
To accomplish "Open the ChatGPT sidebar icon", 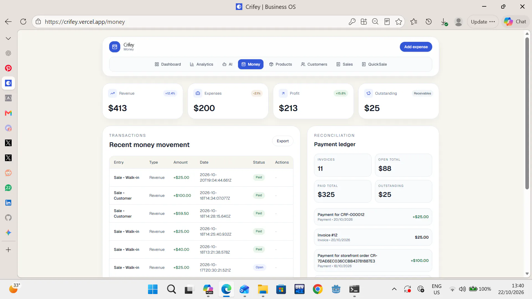I will click(8, 53).
